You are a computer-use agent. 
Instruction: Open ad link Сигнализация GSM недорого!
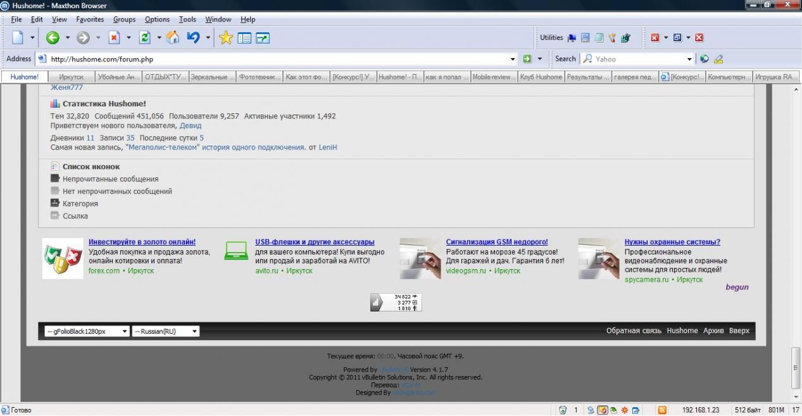[497, 242]
